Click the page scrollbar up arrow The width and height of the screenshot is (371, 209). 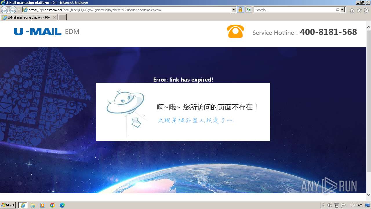pyautogui.click(x=369, y=27)
